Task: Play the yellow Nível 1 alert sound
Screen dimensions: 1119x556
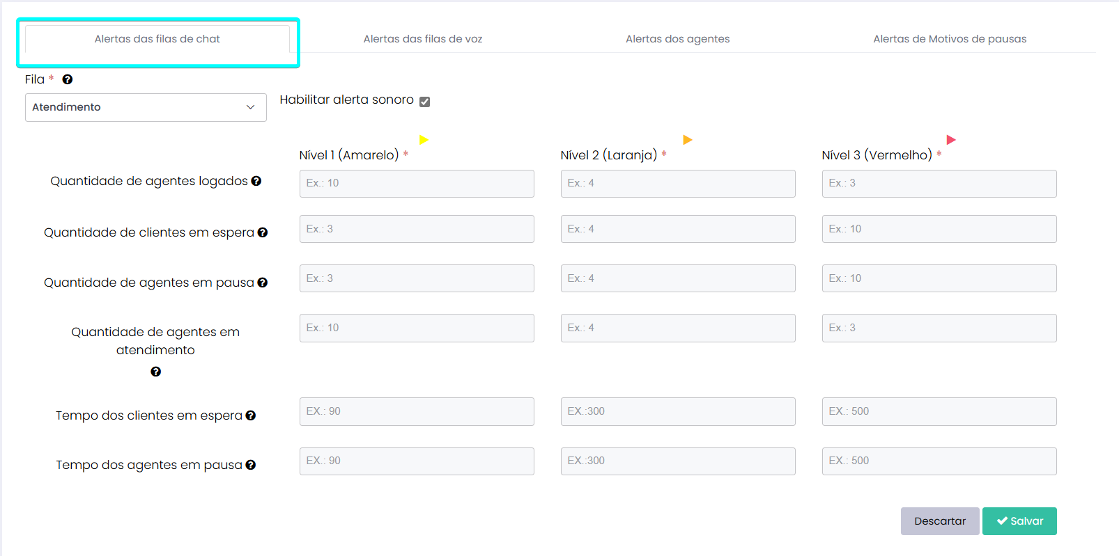Action: [x=424, y=140]
